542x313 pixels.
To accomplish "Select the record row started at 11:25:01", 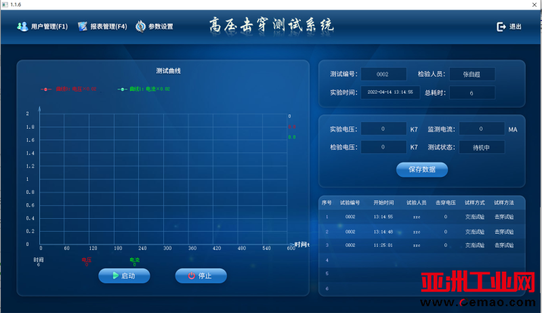I will click(420, 245).
